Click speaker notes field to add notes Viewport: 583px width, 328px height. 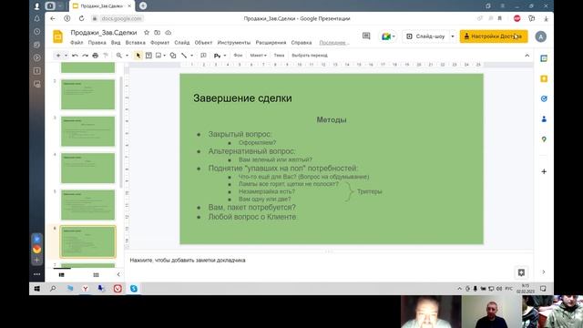pos(329,261)
